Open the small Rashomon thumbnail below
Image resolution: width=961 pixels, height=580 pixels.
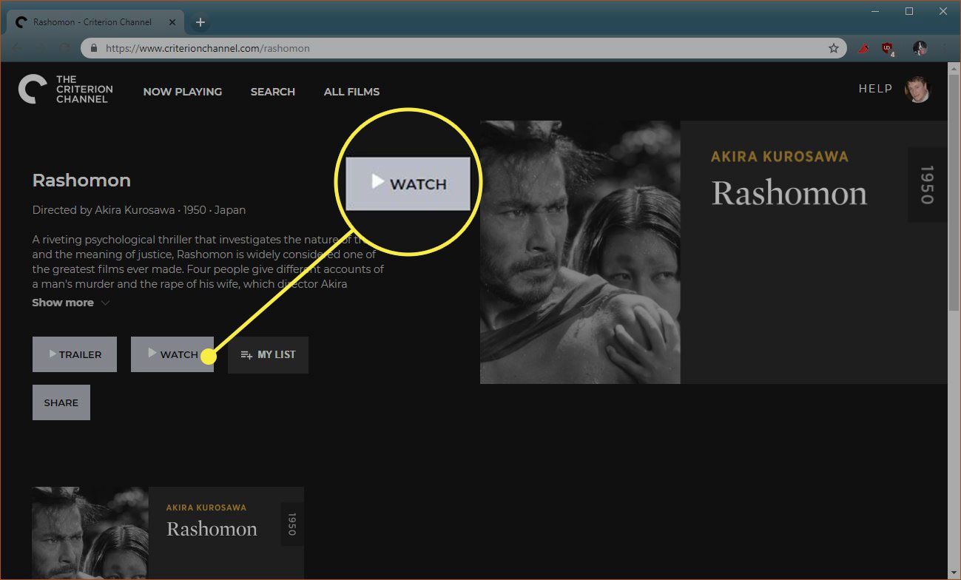(x=168, y=533)
